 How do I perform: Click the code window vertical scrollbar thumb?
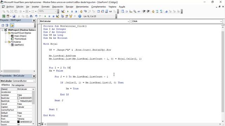[223, 71]
